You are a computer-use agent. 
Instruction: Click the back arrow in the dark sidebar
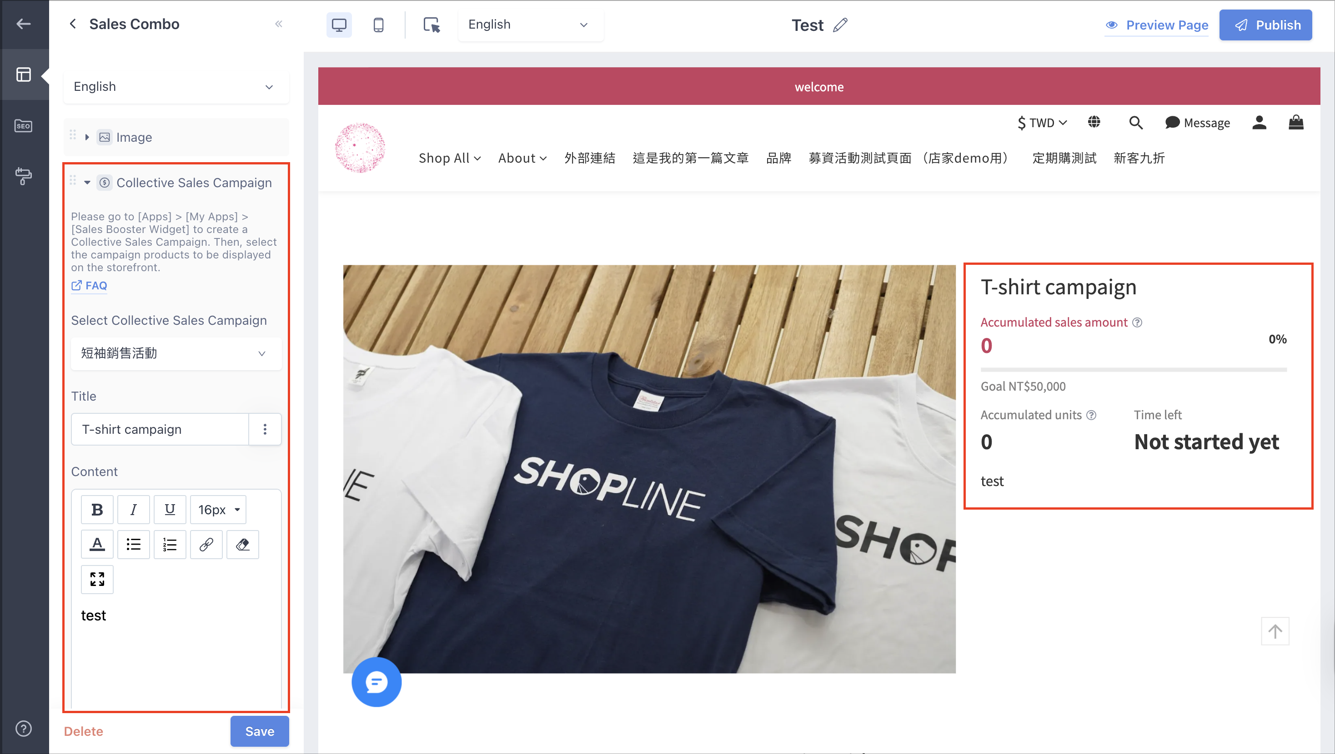[x=24, y=24]
